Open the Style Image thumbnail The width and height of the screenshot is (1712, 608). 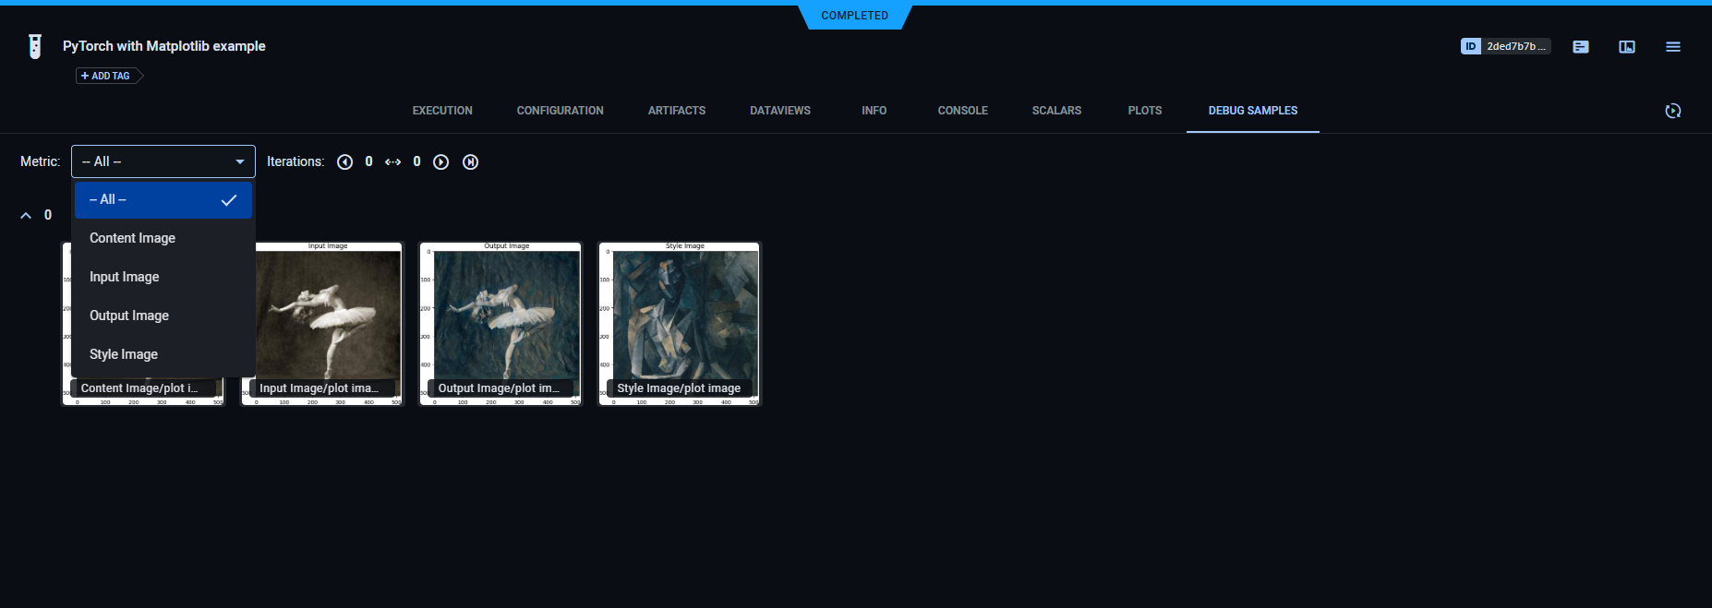[x=680, y=318]
